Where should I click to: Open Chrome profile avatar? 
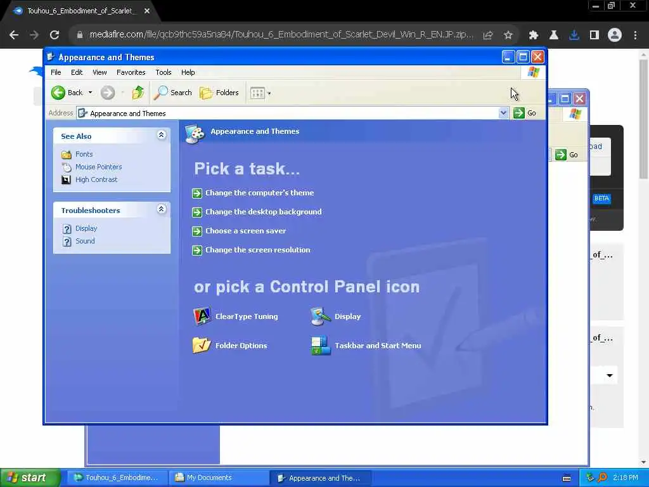615,36
